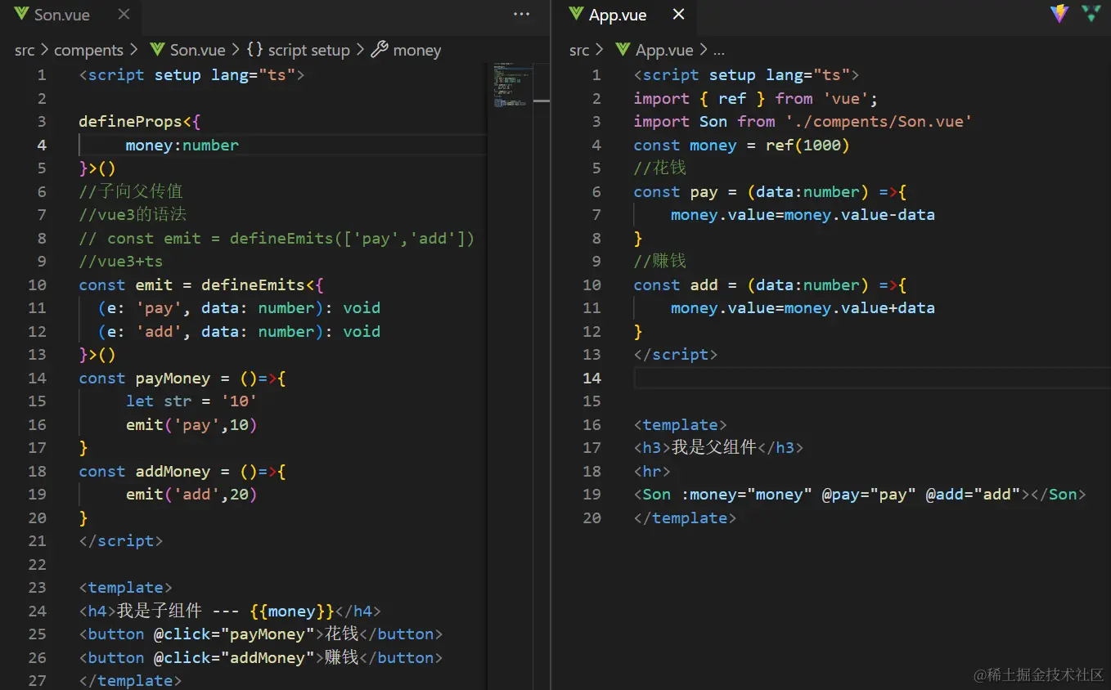The height and width of the screenshot is (690, 1111).
Task: Close the App.vue editor tab
Action: 678,15
